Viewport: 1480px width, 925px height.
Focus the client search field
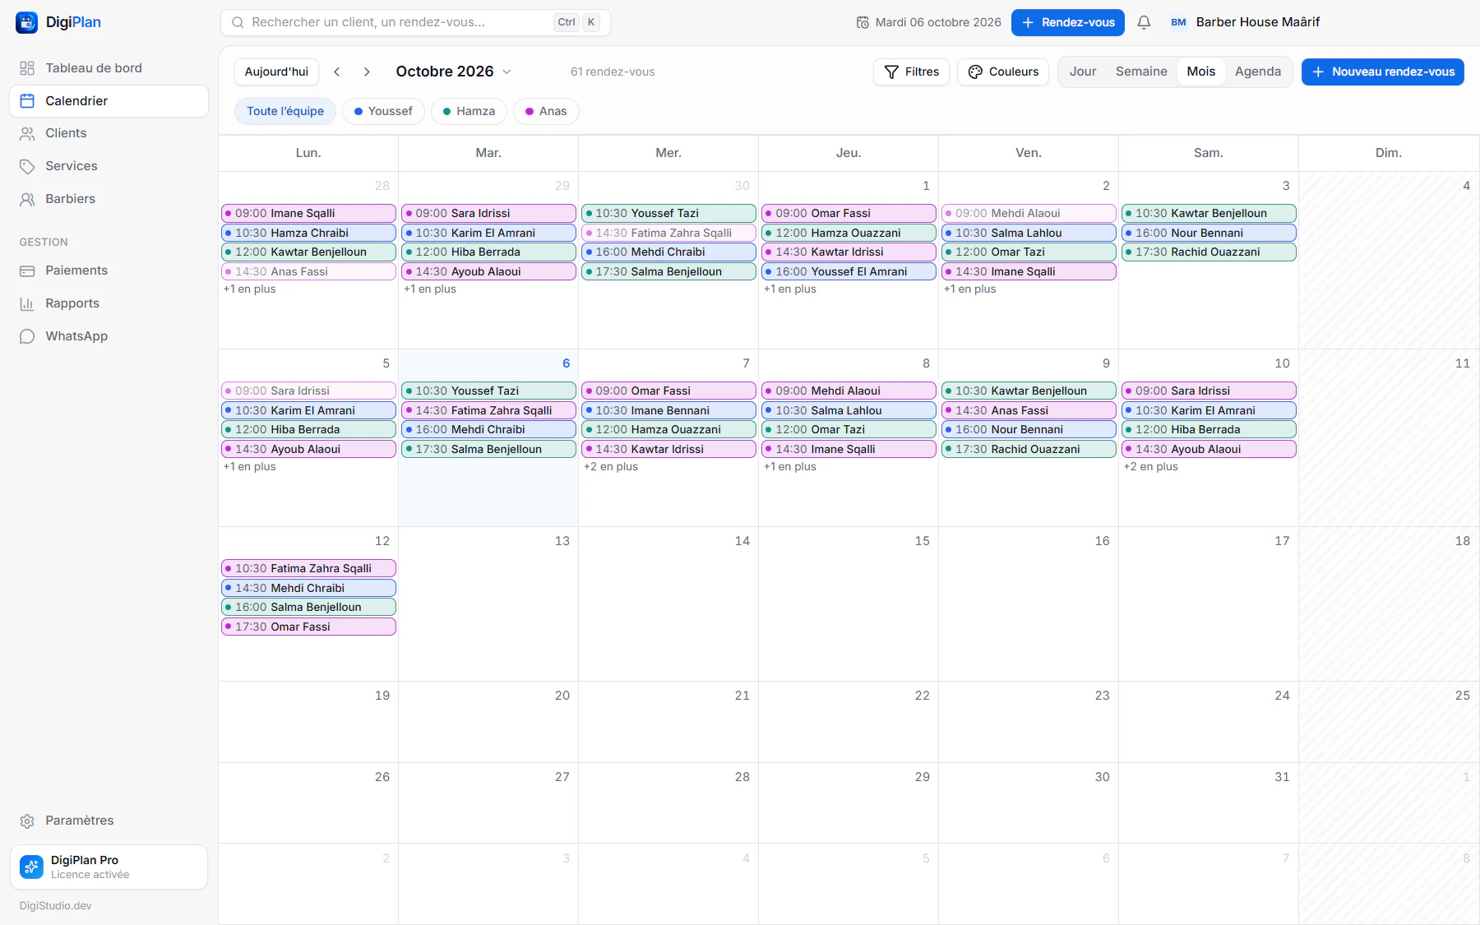[415, 22]
